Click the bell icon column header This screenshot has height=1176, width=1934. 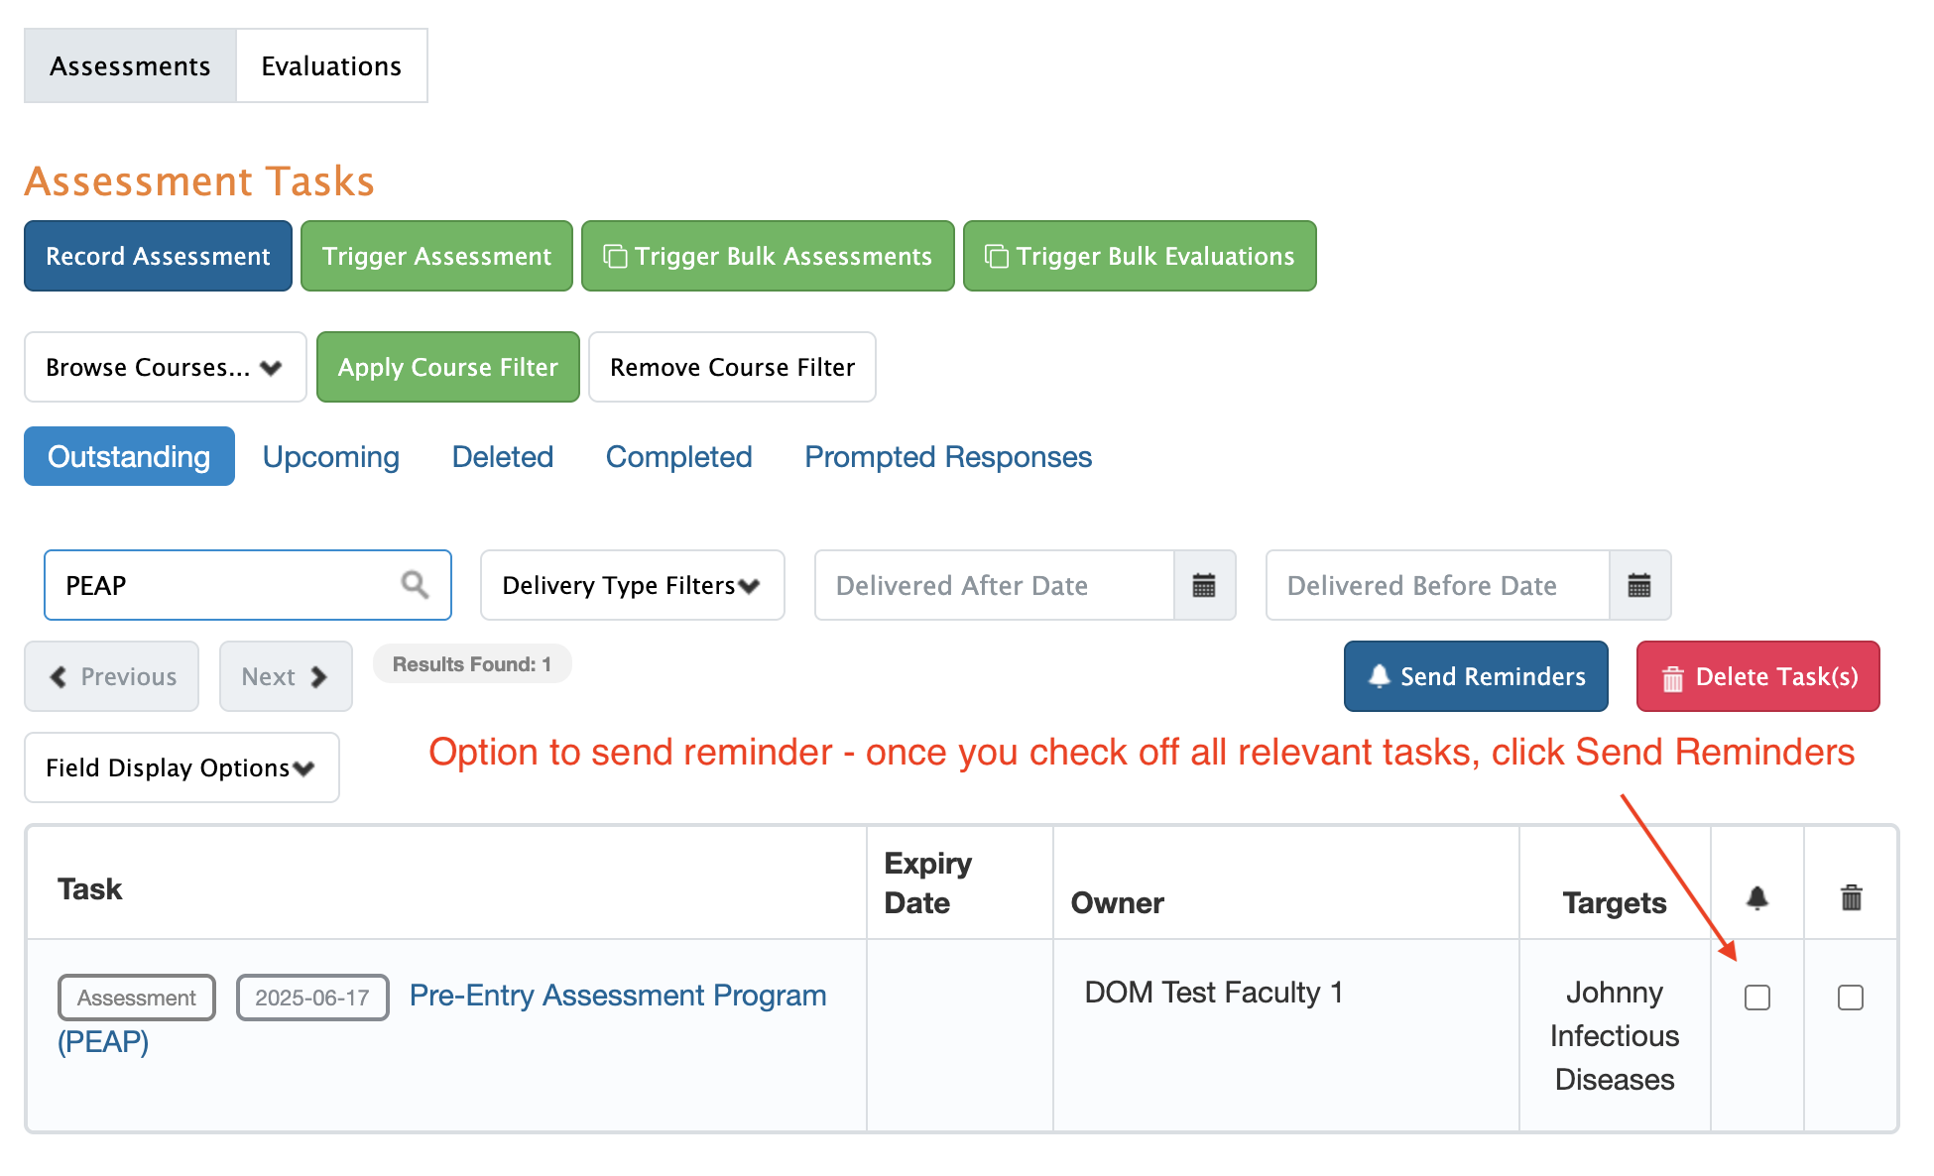tap(1756, 898)
